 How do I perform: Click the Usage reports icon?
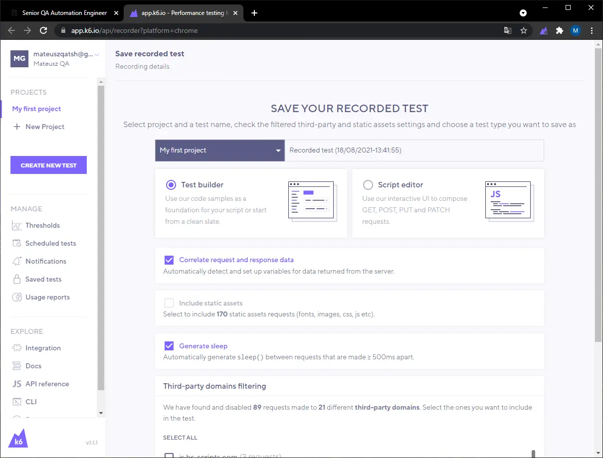[17, 298]
